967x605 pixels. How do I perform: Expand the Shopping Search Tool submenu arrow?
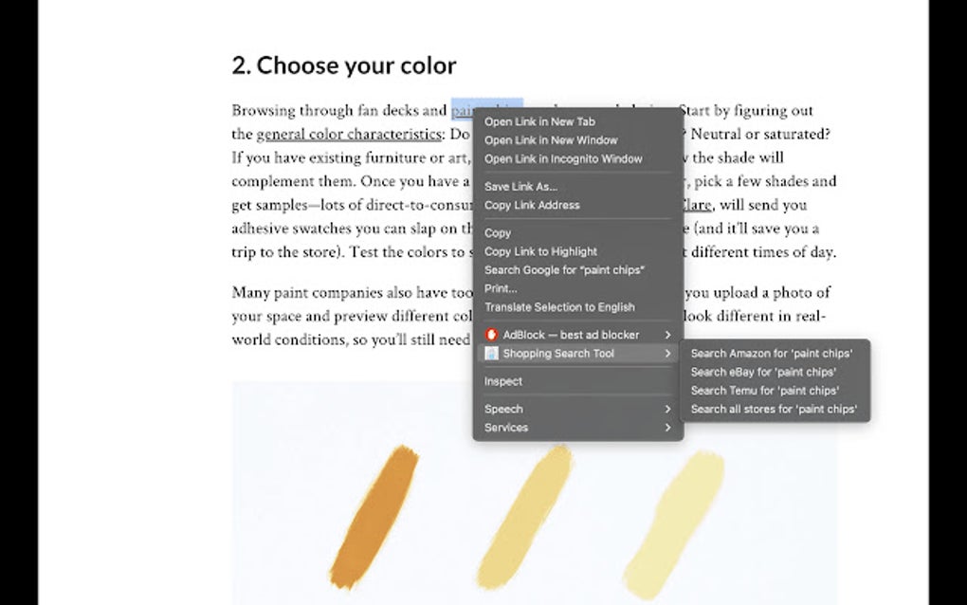pyautogui.click(x=667, y=353)
